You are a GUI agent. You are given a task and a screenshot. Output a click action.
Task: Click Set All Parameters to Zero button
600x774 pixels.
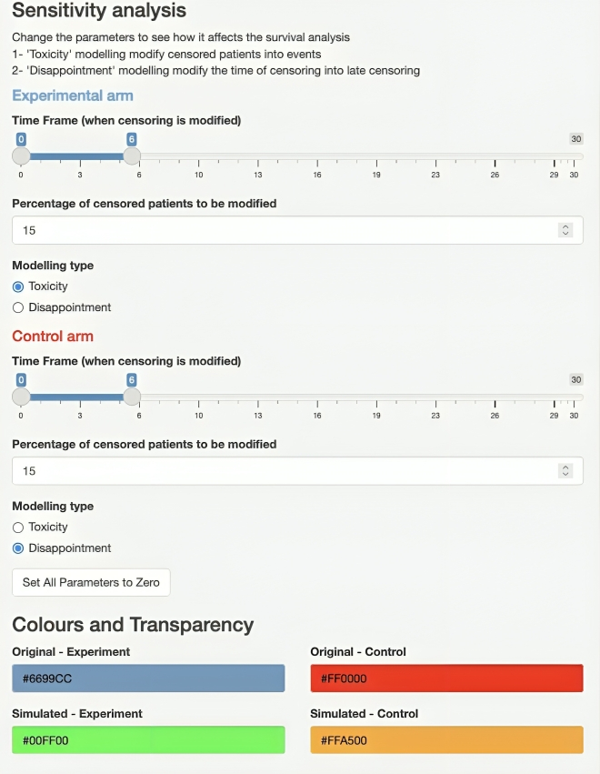click(x=91, y=582)
